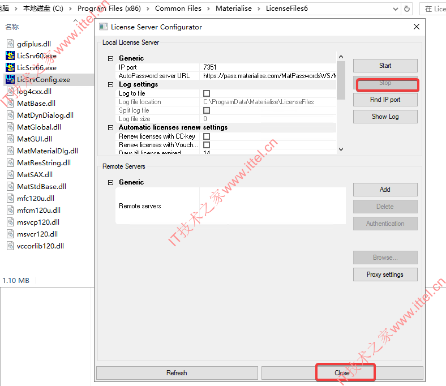Image resolution: width=446 pixels, height=386 pixels.
Task: Expand the chevron after Program Files (x86)
Action: [x=148, y=9]
